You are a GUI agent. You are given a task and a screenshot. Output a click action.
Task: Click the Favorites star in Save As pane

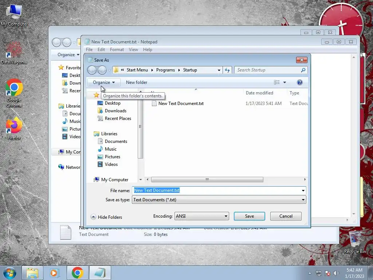point(96,95)
